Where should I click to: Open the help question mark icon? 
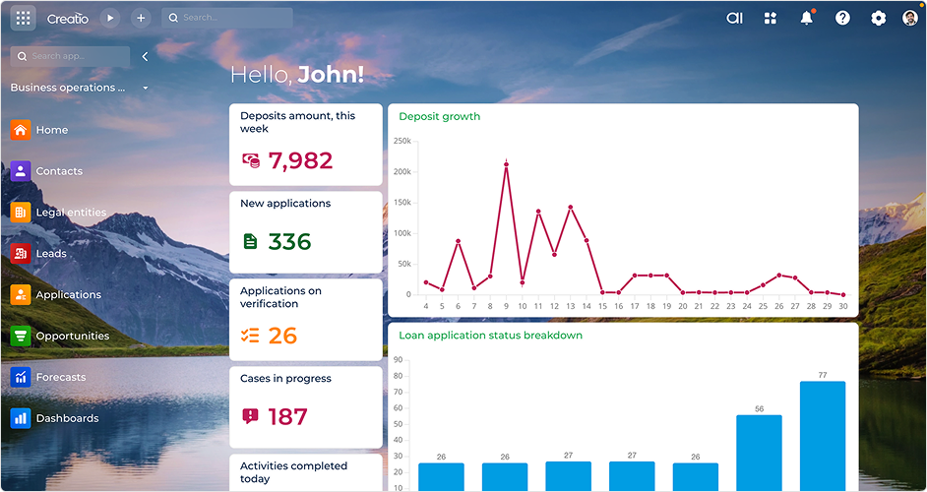point(842,18)
